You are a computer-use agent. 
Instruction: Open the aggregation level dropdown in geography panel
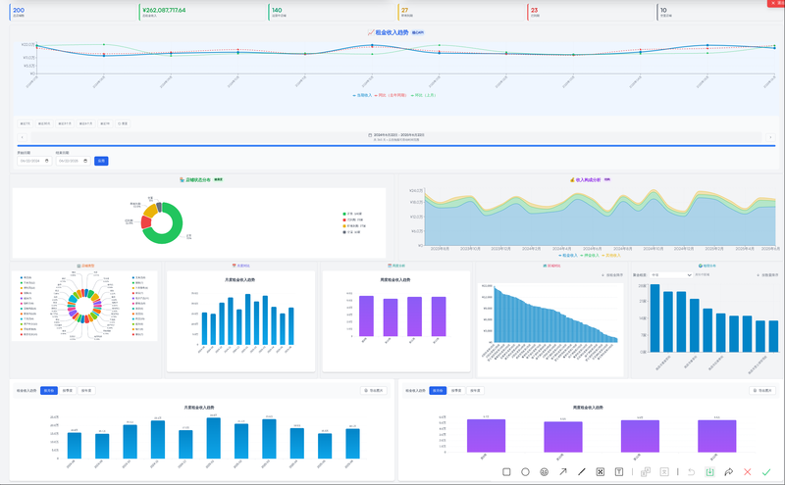671,275
